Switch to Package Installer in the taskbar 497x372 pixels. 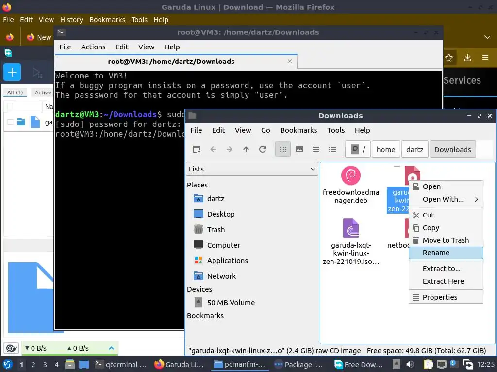tap(298, 364)
